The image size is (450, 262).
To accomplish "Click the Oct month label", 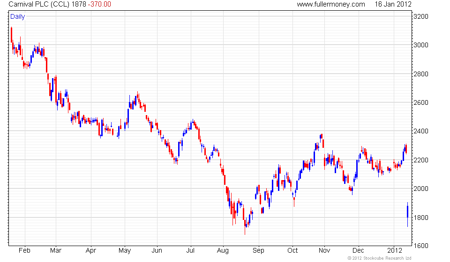I will point(292,251).
